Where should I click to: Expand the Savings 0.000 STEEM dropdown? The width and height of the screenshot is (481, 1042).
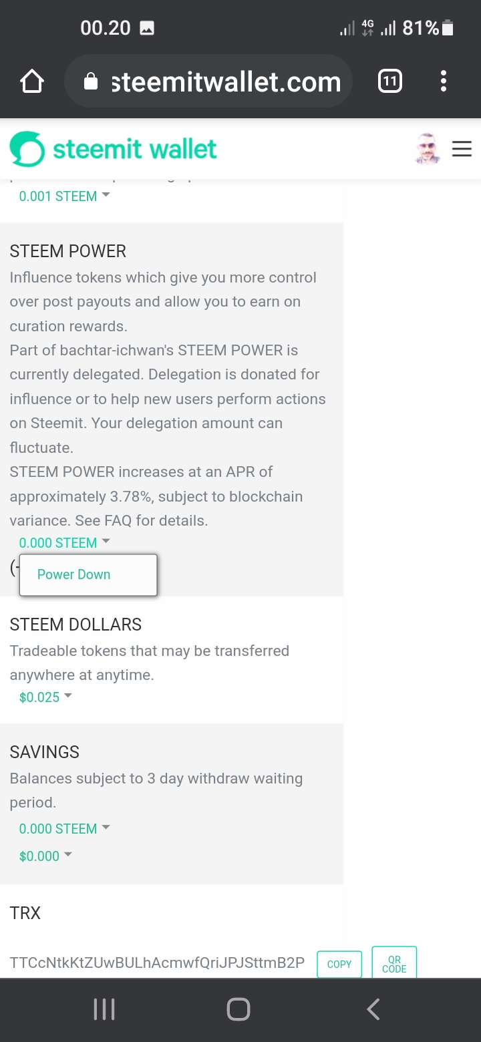point(64,829)
